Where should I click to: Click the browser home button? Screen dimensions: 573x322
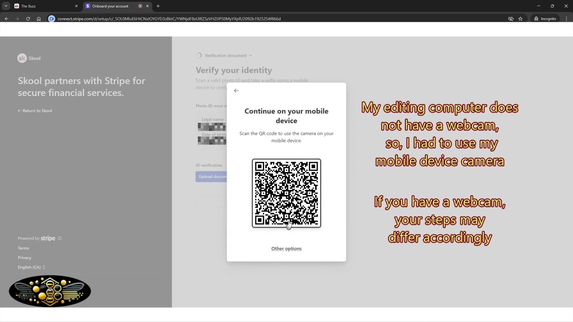(x=38, y=19)
